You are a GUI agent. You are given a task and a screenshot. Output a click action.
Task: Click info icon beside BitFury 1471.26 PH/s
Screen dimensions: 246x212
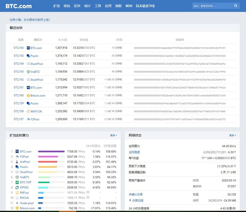tap(88, 192)
